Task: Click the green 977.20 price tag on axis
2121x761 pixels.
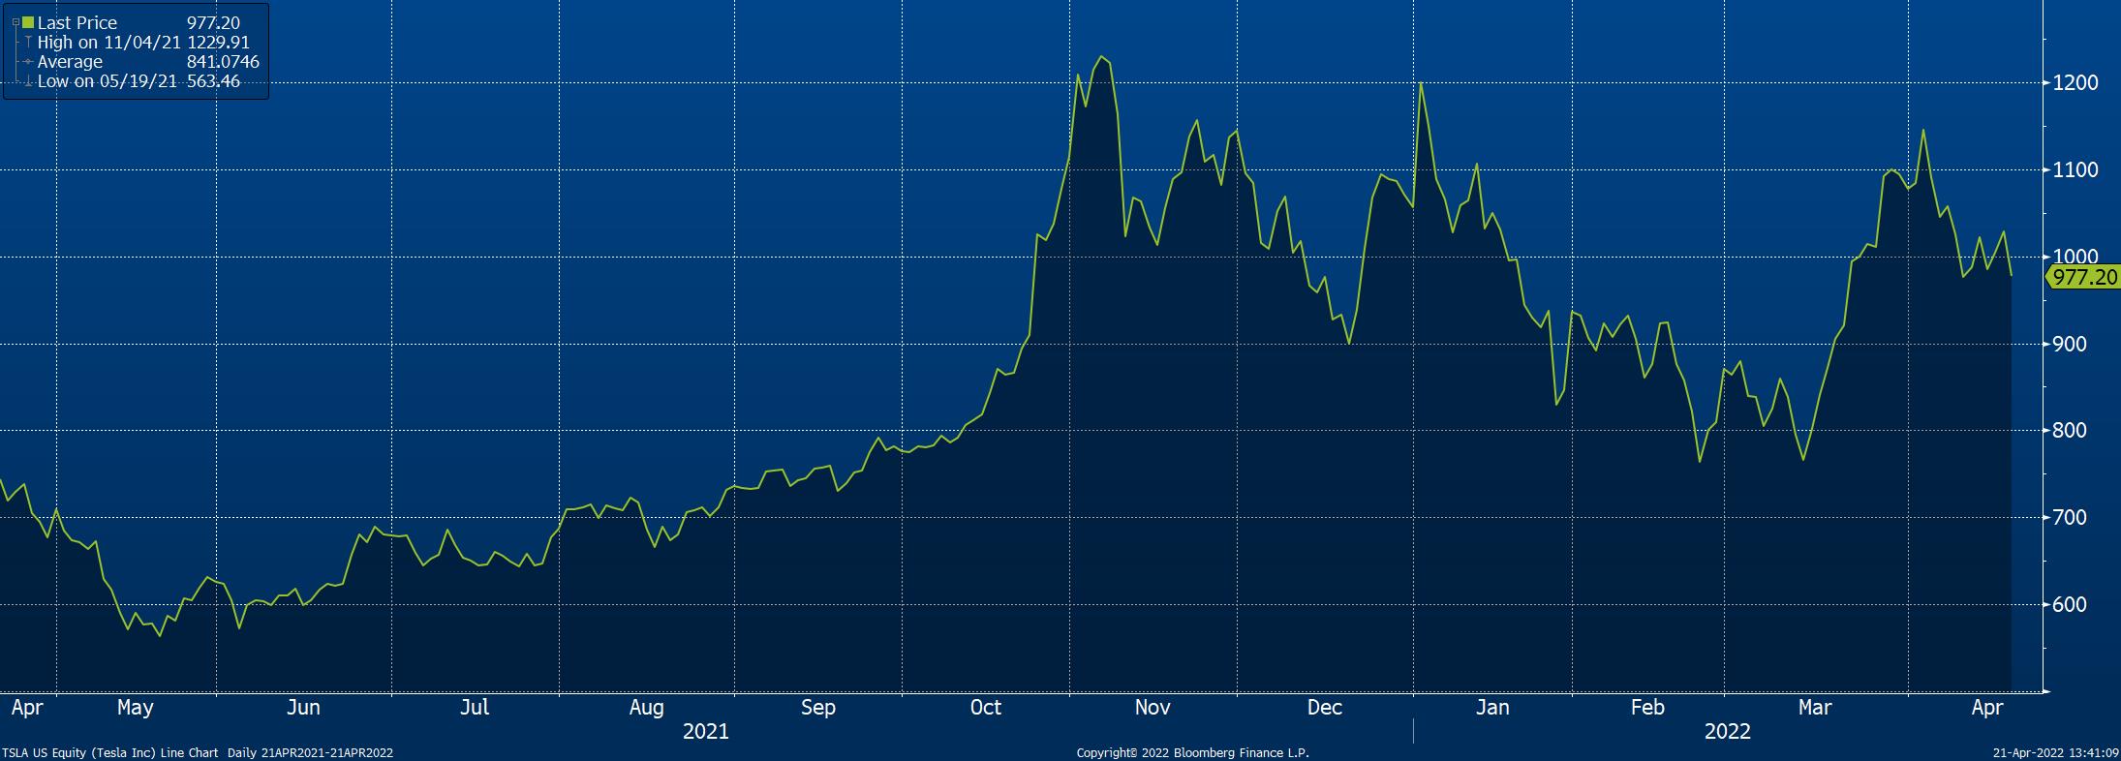Action: 2081,277
